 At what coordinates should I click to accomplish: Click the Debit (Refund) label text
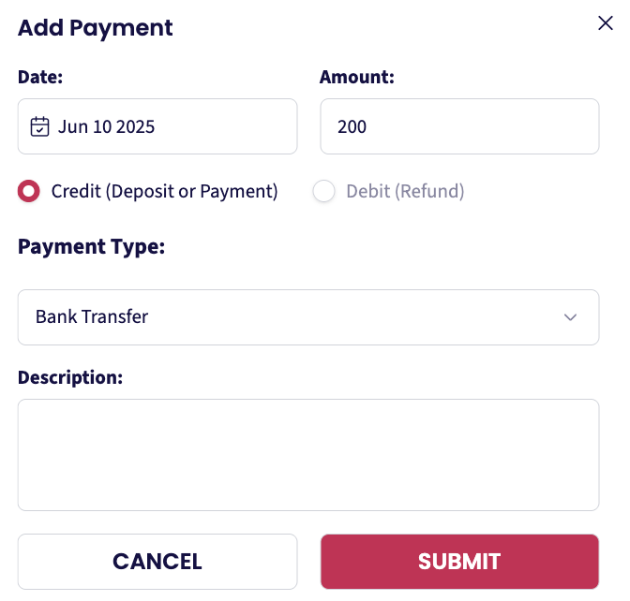(x=405, y=191)
